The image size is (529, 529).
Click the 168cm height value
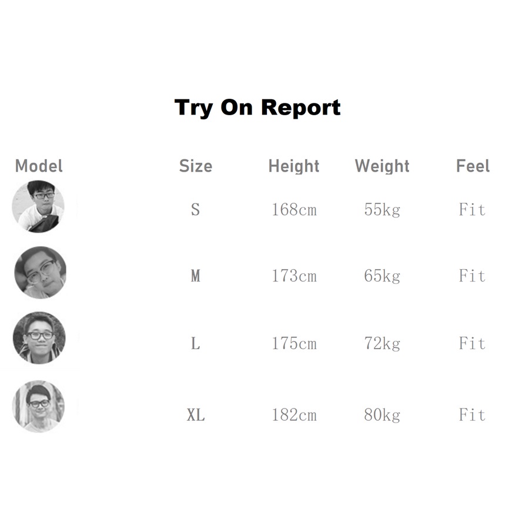(294, 209)
